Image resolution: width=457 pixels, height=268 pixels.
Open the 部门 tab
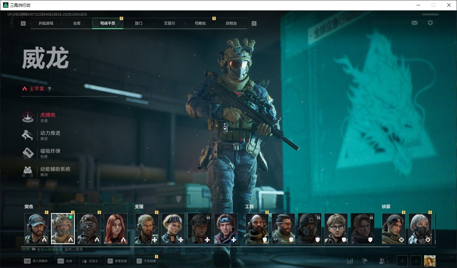pyautogui.click(x=139, y=23)
